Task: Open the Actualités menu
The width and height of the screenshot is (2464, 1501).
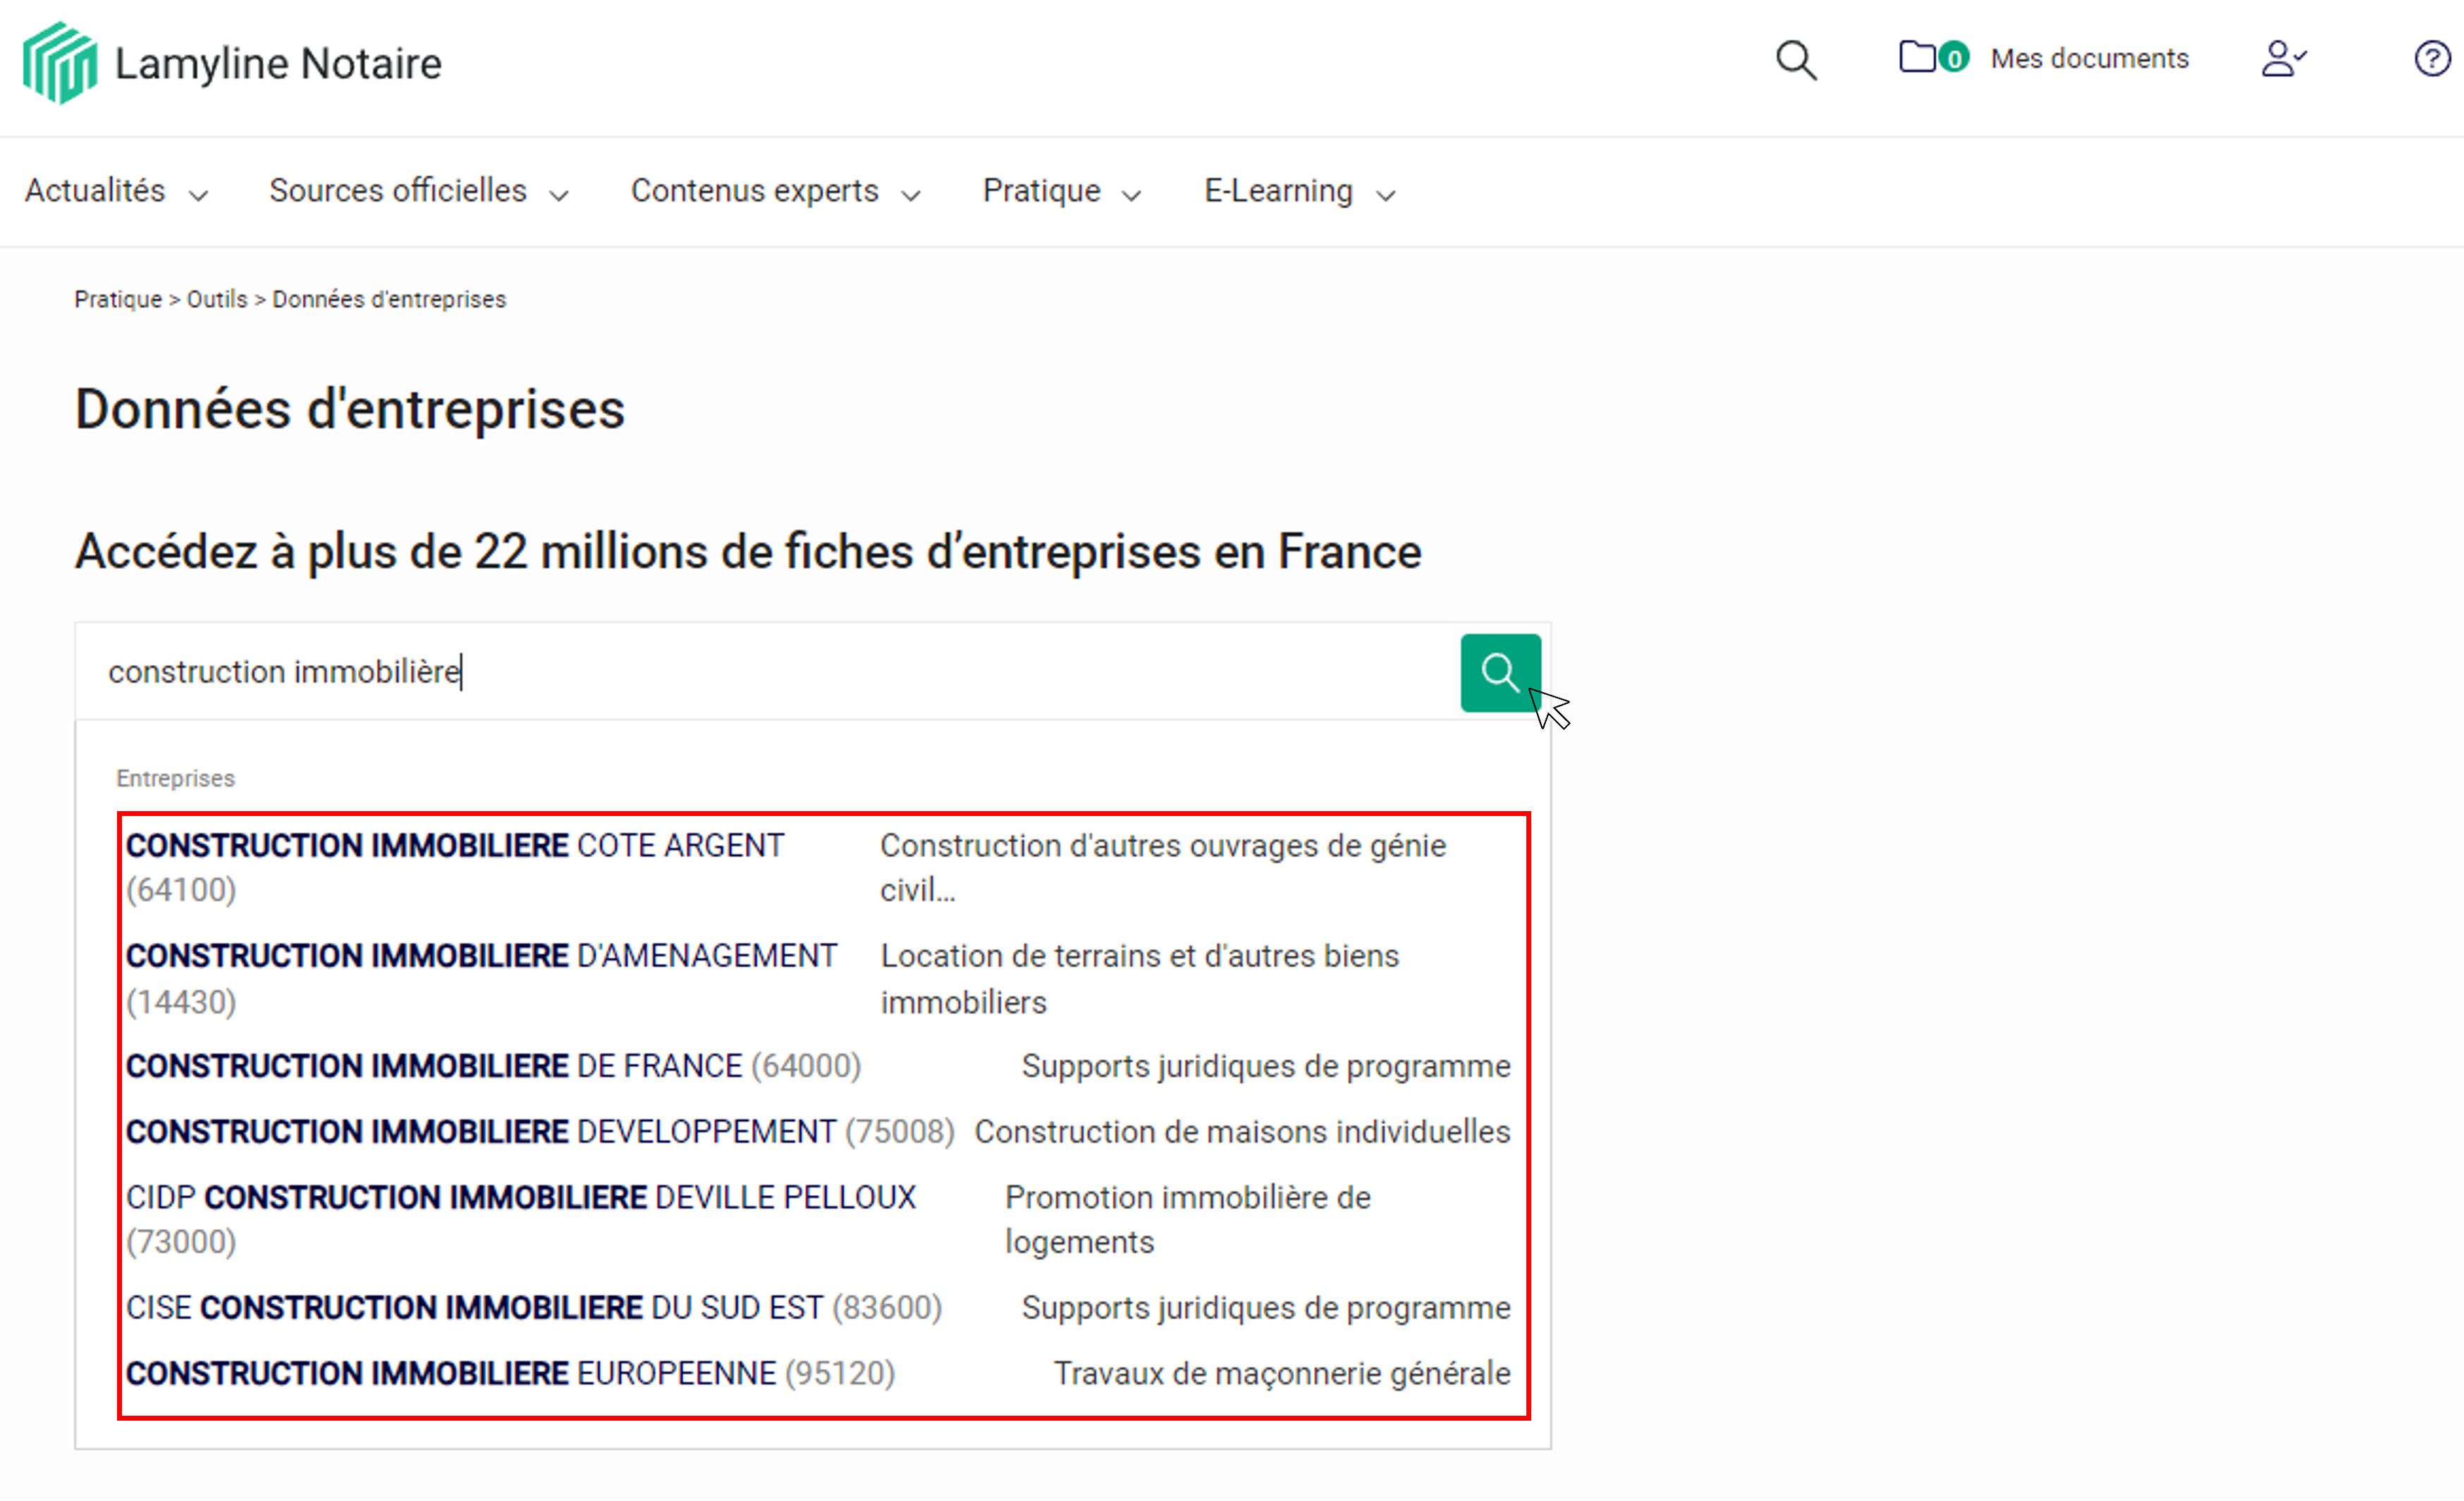Action: coord(96,190)
